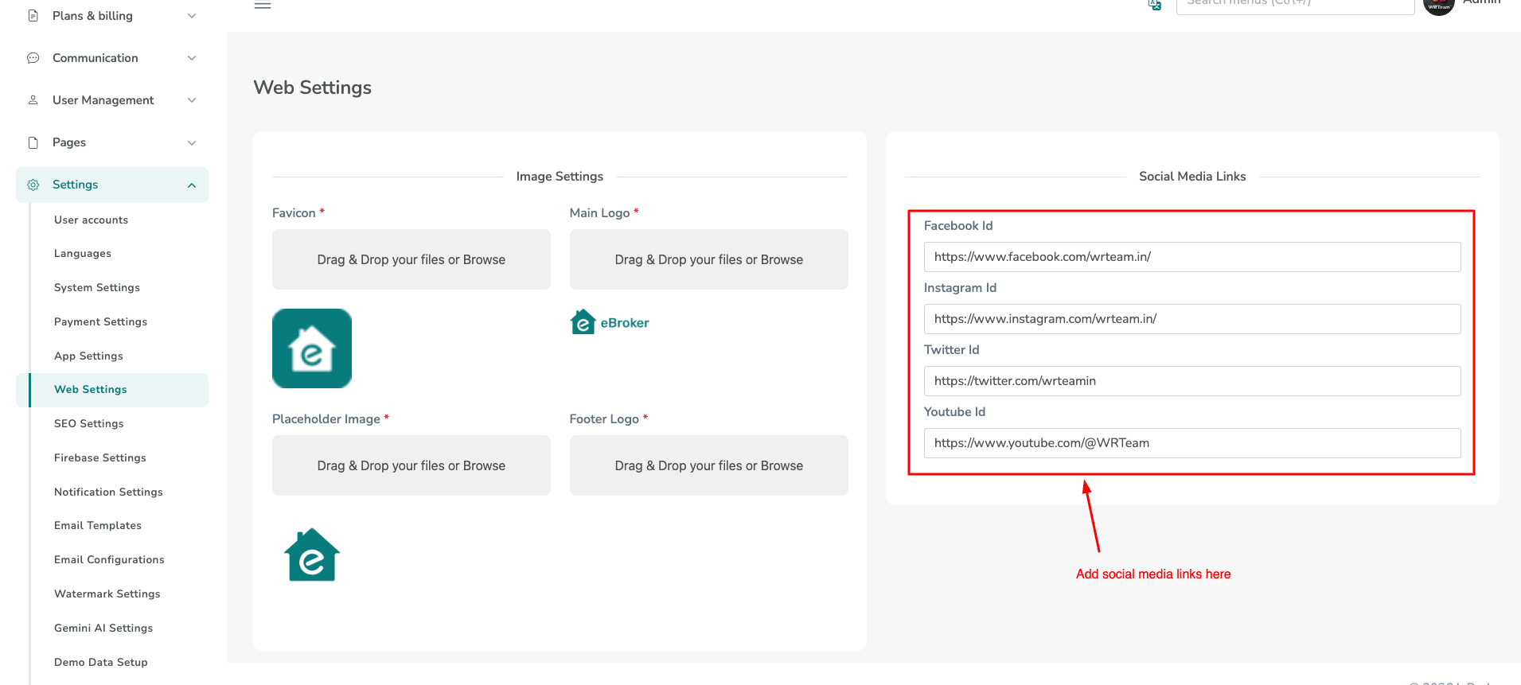This screenshot has width=1521, height=685.
Task: Browse files for Favicon upload
Action: (411, 259)
